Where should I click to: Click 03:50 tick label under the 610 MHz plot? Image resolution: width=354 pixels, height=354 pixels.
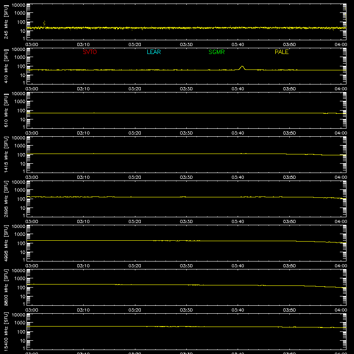(x=289, y=133)
